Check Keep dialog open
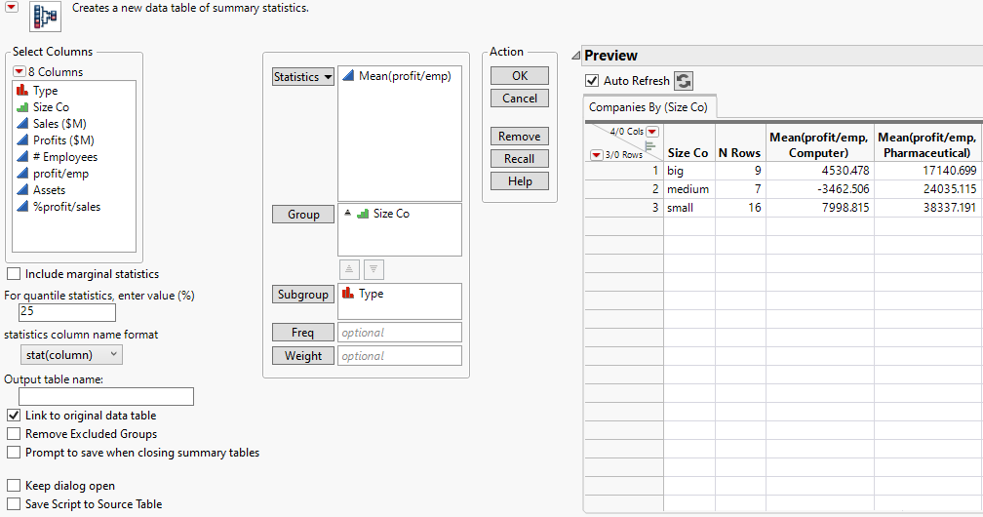This screenshot has width=983, height=517. [x=14, y=486]
